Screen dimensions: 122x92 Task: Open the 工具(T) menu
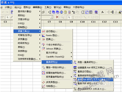pos(48,7)
